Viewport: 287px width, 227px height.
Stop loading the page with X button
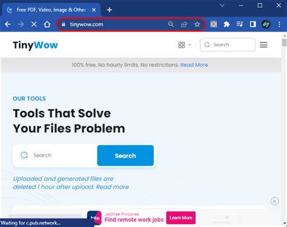pyautogui.click(x=34, y=24)
